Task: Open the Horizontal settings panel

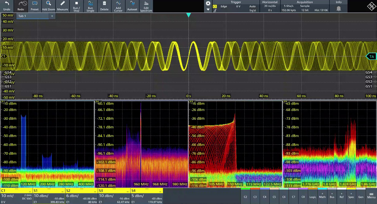Action: tap(270, 6)
